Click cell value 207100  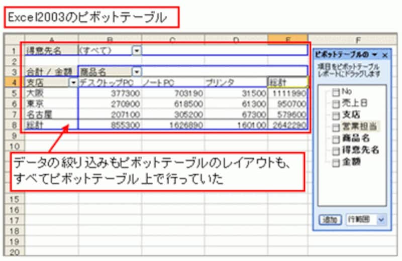click(x=110, y=114)
